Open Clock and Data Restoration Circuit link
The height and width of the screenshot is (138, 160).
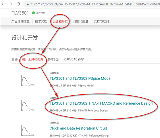pos(78,128)
